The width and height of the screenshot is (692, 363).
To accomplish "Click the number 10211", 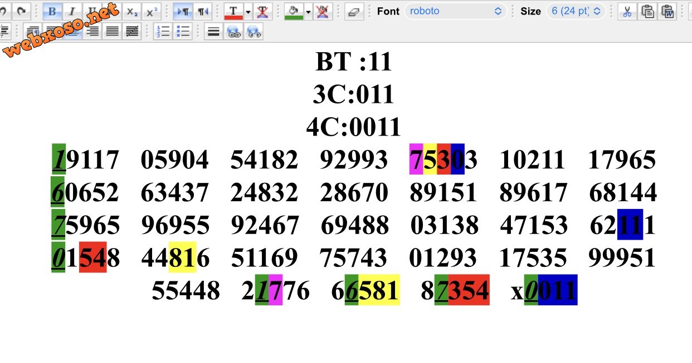I will [x=533, y=160].
